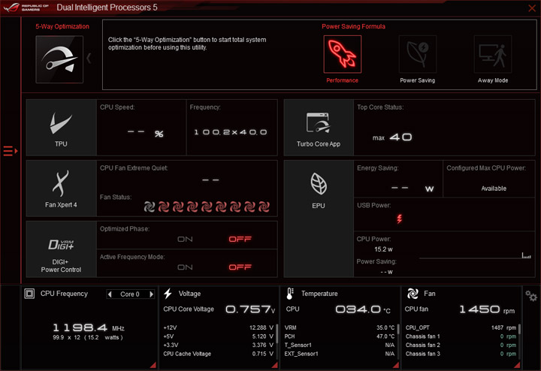This screenshot has height=371, width=541.
Task: Expand the CPU Frequency panel corner triangle
Action: point(153,365)
